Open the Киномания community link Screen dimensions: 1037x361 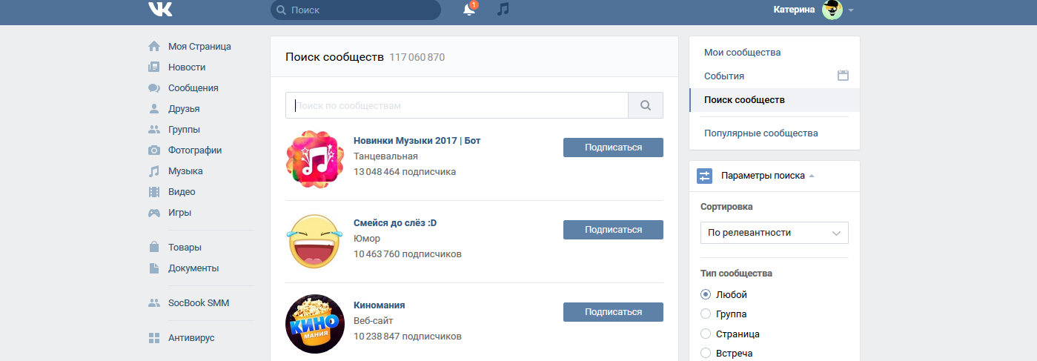(379, 305)
